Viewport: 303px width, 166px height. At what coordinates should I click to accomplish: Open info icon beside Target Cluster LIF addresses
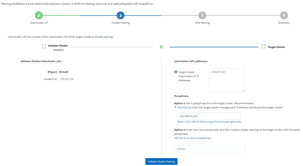coord(176,72)
